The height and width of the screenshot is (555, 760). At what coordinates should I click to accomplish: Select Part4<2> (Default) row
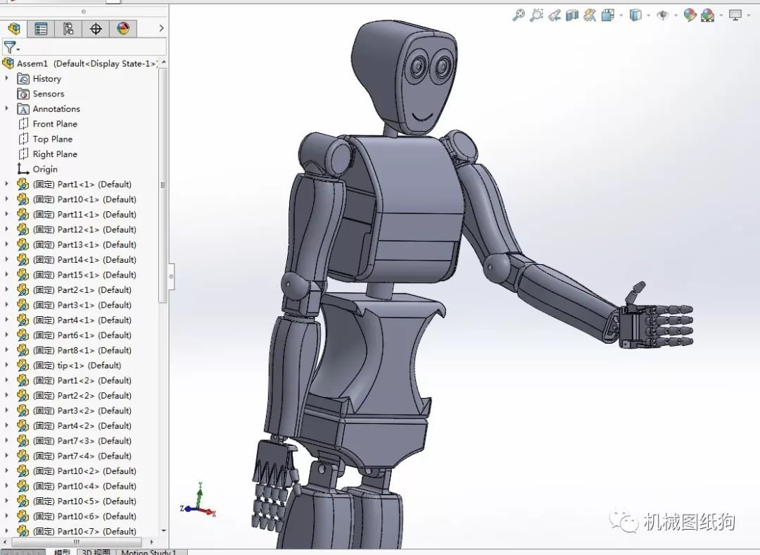click(74, 425)
